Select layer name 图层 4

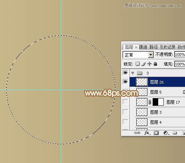tap(156, 122)
